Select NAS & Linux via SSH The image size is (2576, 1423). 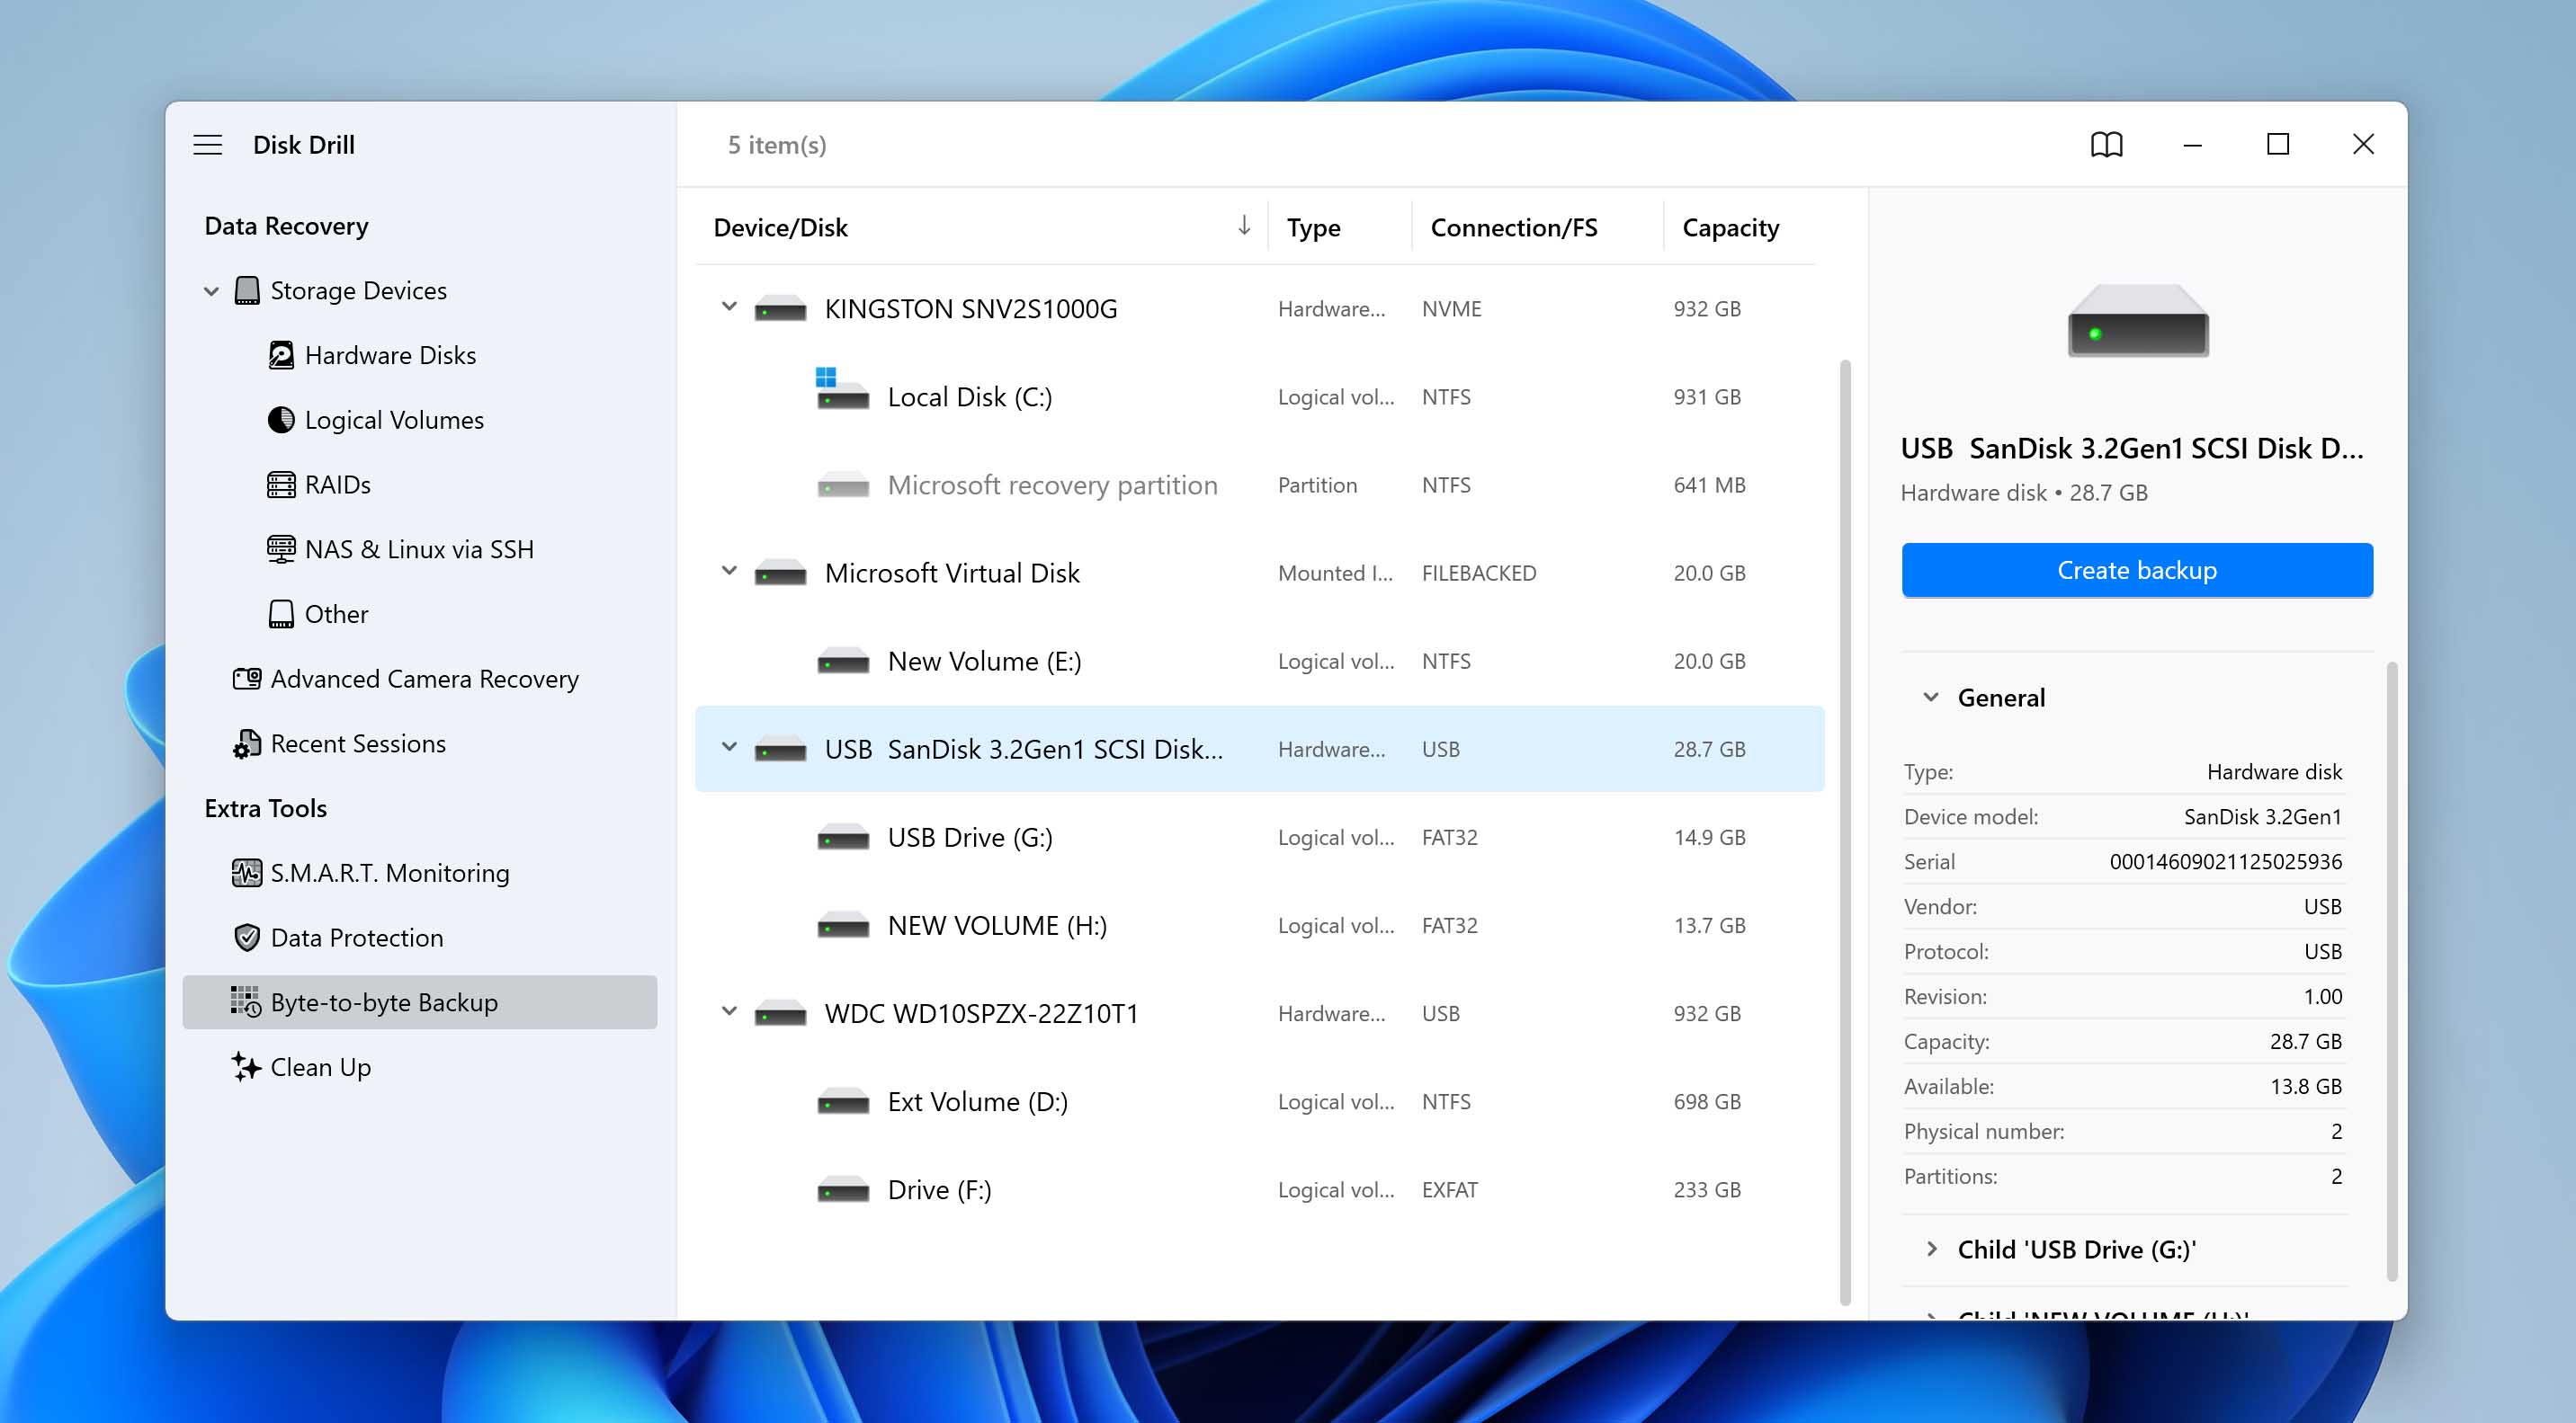coord(419,549)
